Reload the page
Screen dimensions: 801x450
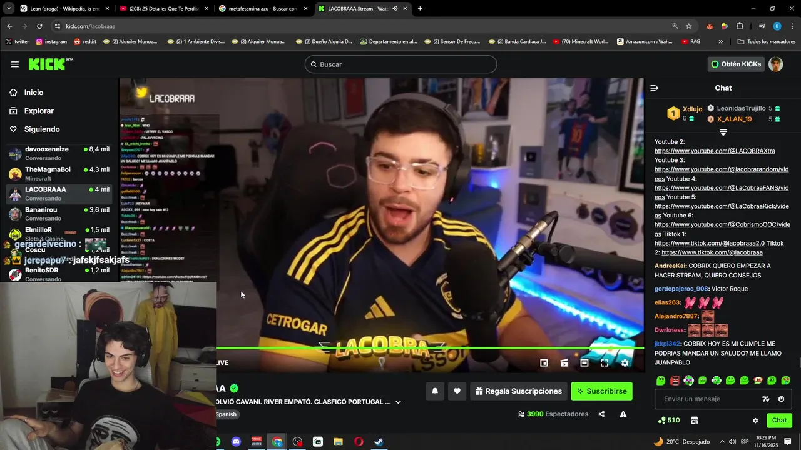click(39, 26)
